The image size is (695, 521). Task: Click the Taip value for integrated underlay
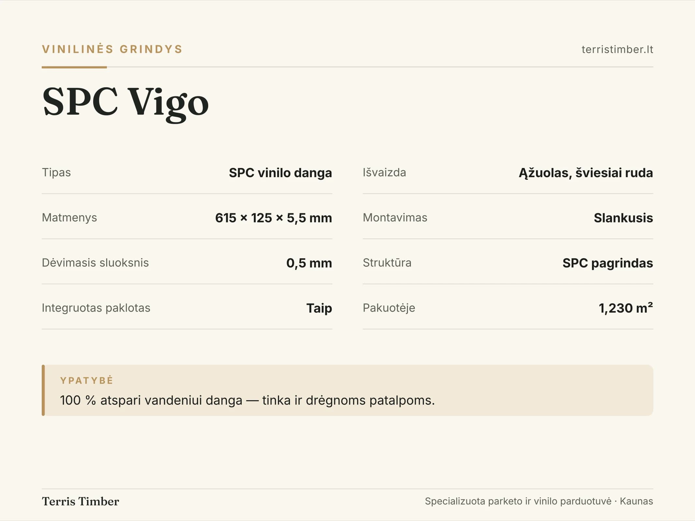[x=319, y=308]
